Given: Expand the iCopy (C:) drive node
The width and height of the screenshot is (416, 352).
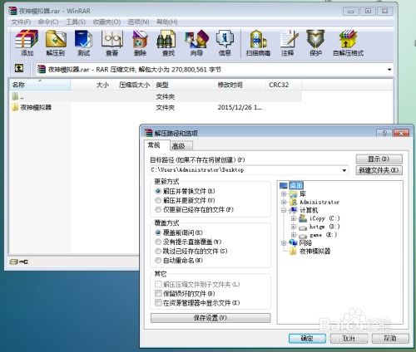Looking at the screenshot, I should point(294,218).
